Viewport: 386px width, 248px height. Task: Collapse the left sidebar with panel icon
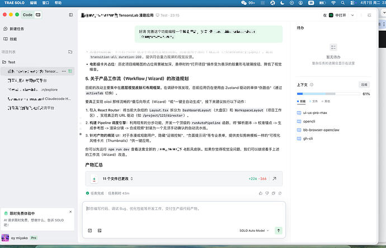pos(71,15)
